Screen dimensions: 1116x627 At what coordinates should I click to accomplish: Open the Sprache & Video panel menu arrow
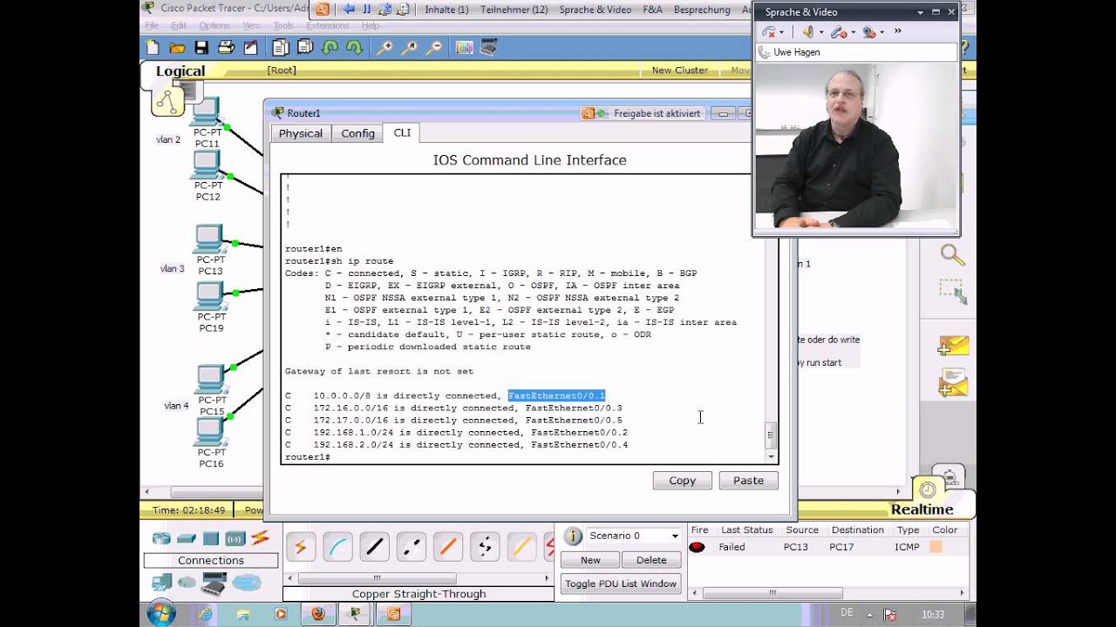920,12
